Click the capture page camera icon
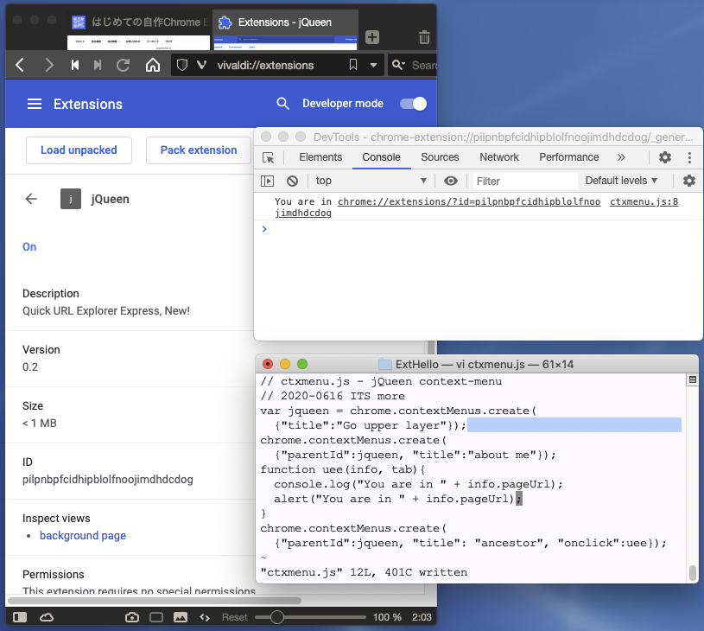This screenshot has height=631, width=704. click(132, 617)
